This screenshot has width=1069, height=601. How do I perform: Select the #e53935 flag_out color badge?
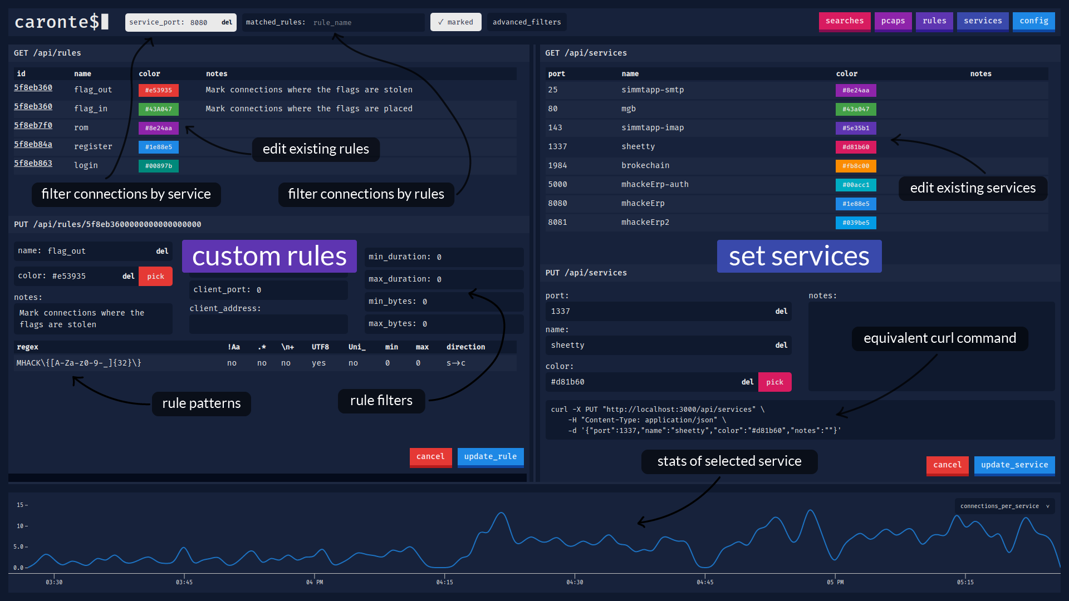coord(159,90)
